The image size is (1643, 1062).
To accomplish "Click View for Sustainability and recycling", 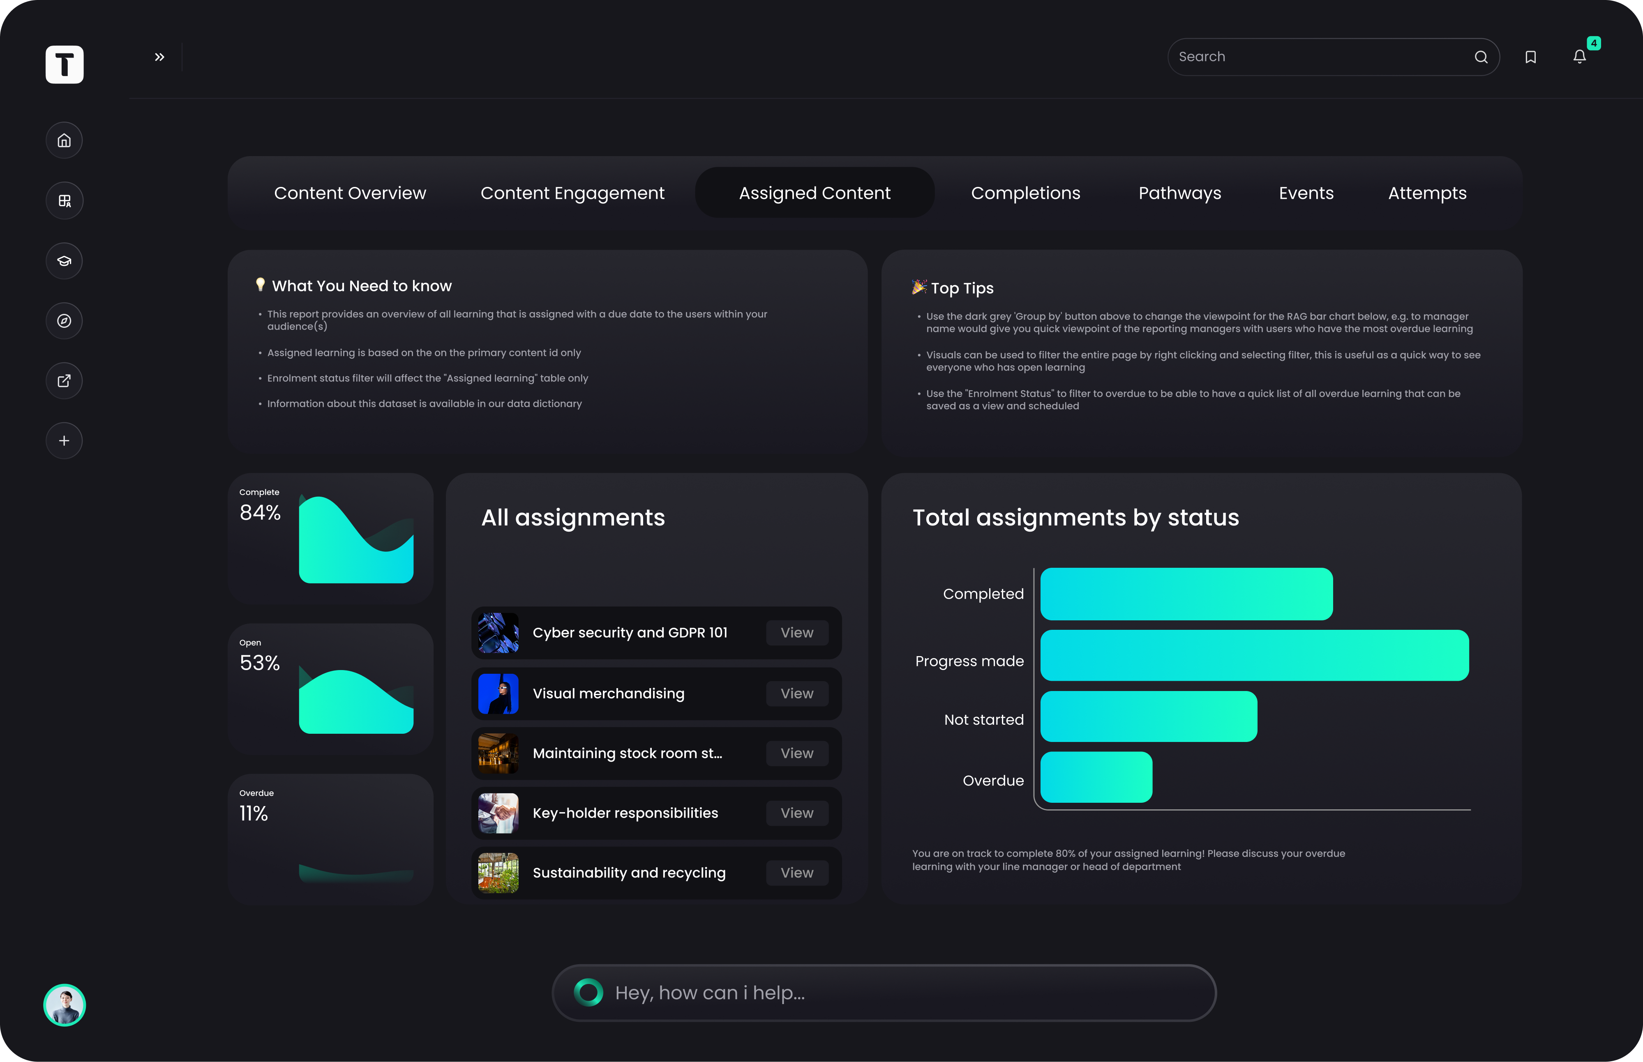I will (x=796, y=872).
